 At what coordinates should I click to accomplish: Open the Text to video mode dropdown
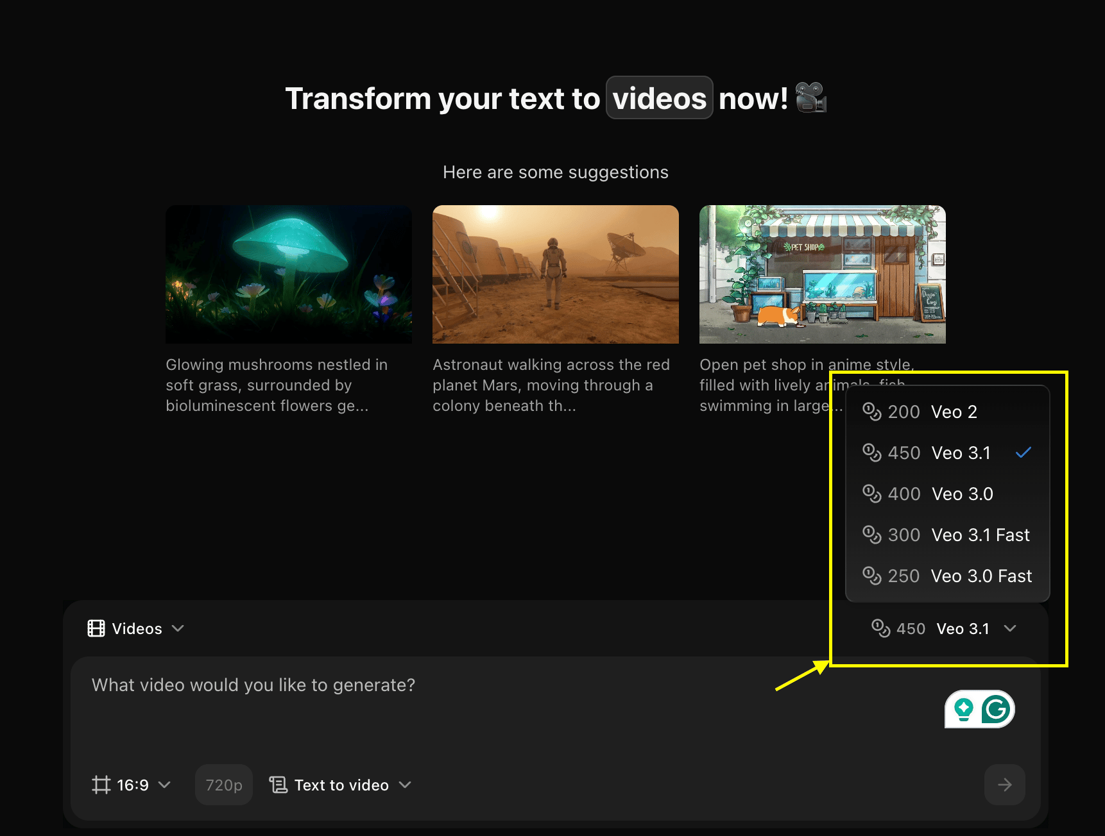[x=340, y=785]
